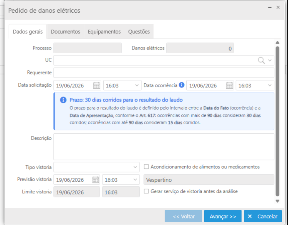
Task: Click the Voltar button
Action: pyautogui.click(x=183, y=216)
